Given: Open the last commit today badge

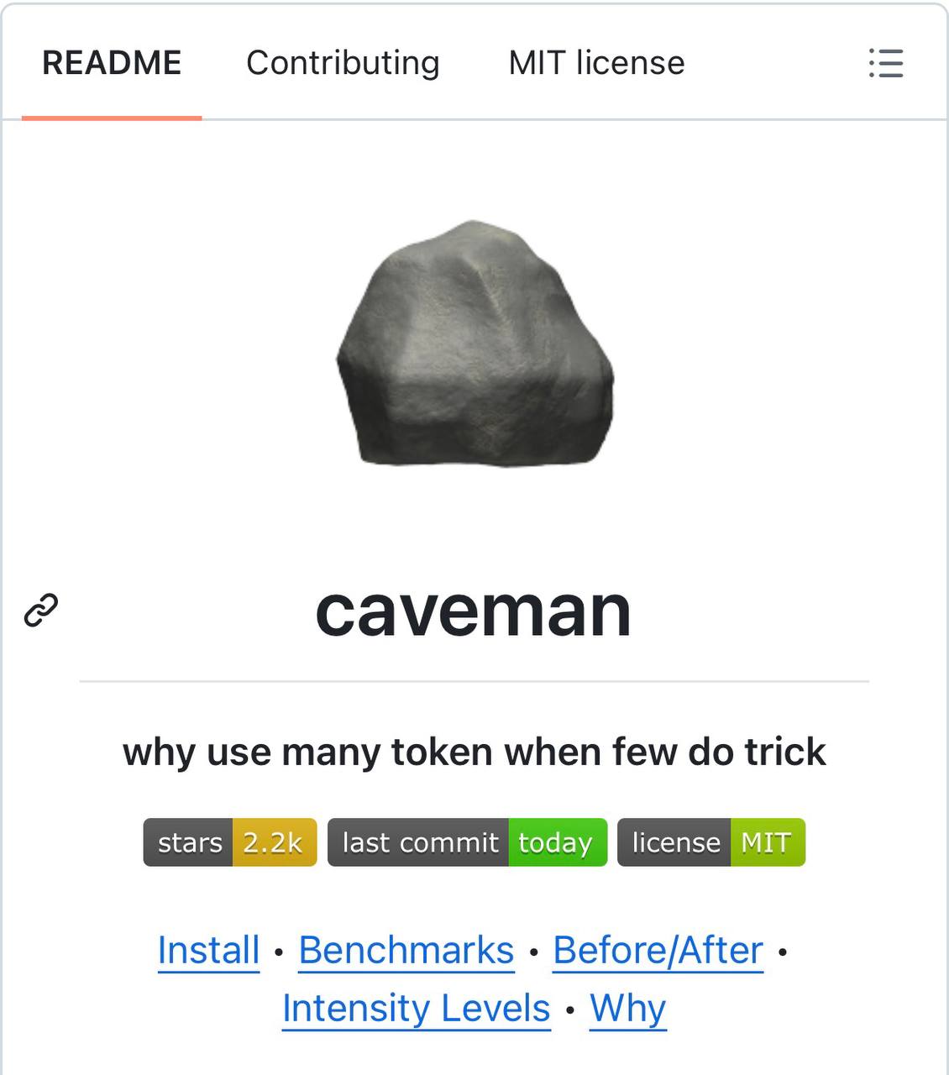Looking at the screenshot, I should (467, 842).
